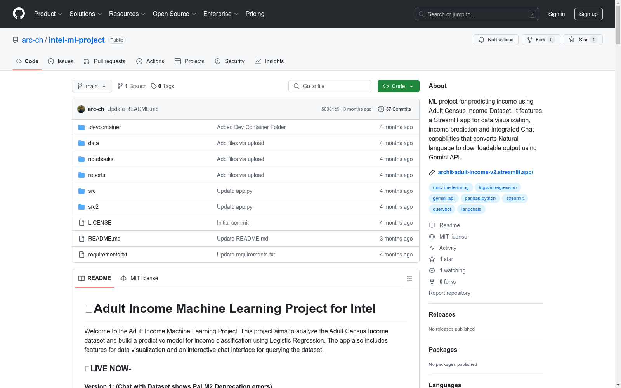Image resolution: width=621 pixels, height=388 pixels.
Task: Switch to the Projects tab
Action: click(x=189, y=61)
